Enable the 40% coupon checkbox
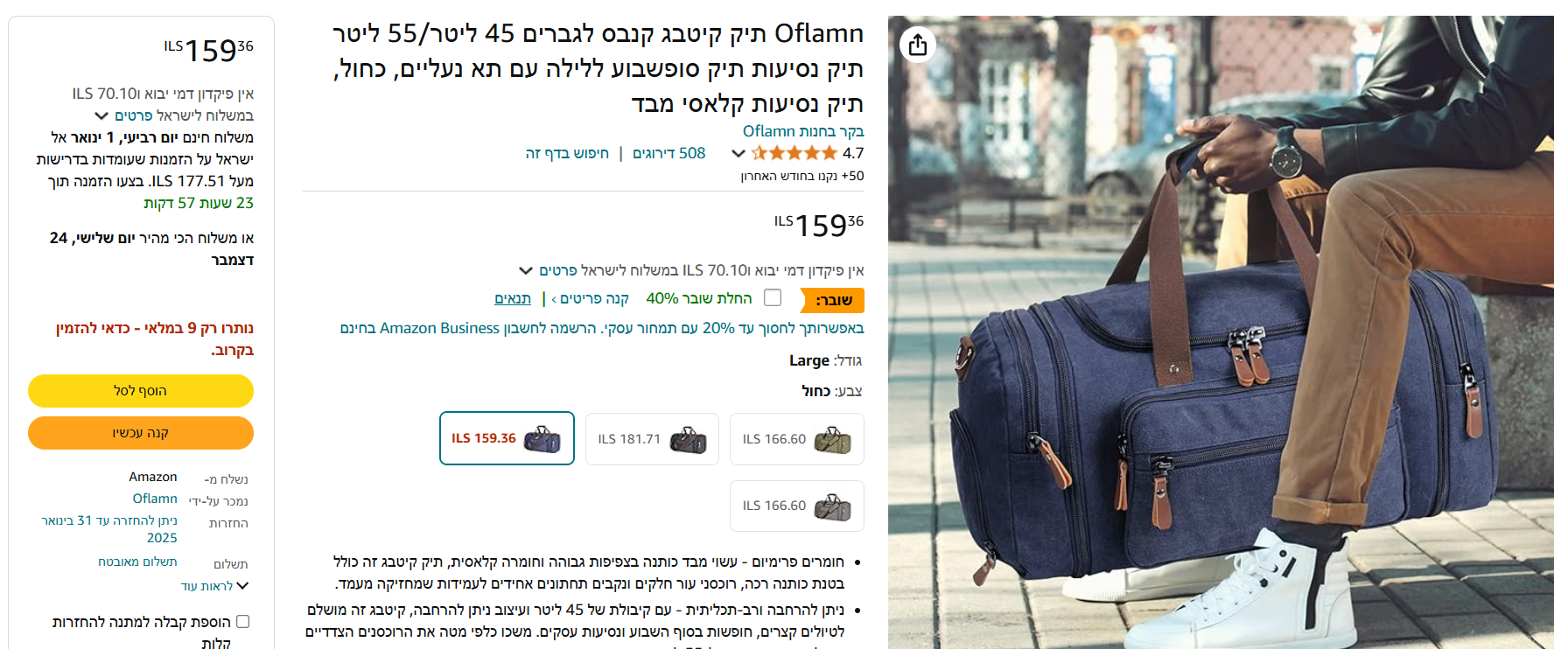 [773, 297]
